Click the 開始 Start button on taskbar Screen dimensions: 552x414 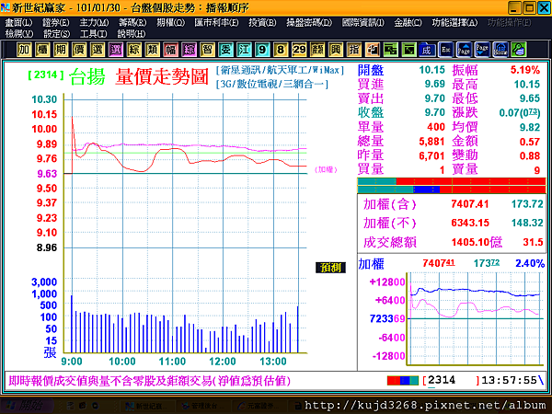(27, 405)
